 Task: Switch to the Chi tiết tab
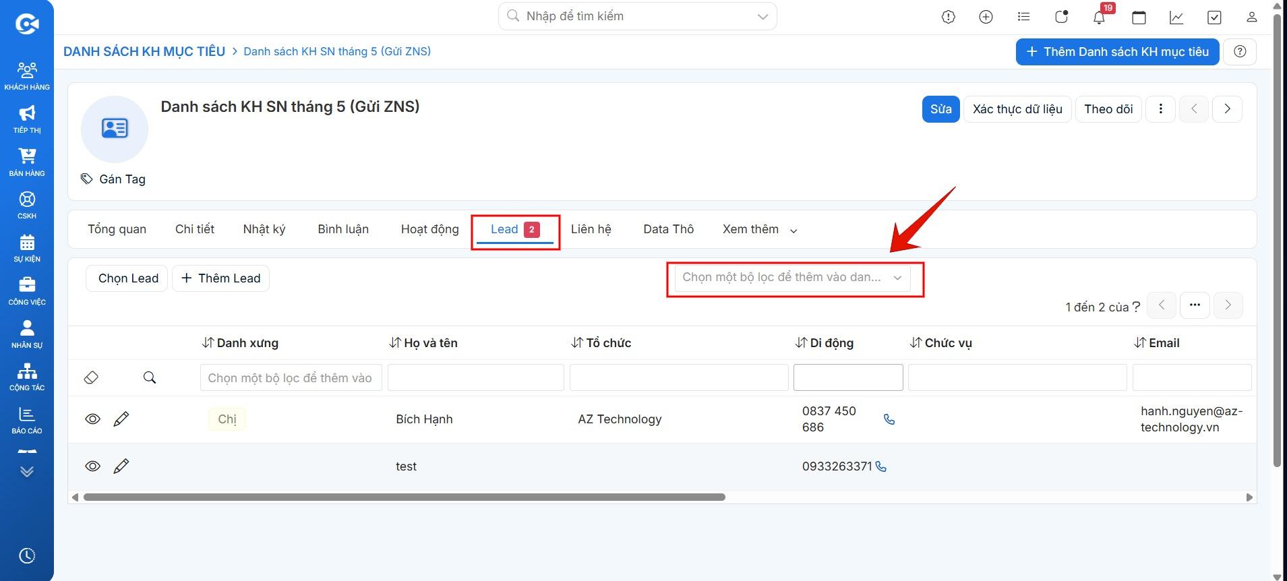pos(195,229)
